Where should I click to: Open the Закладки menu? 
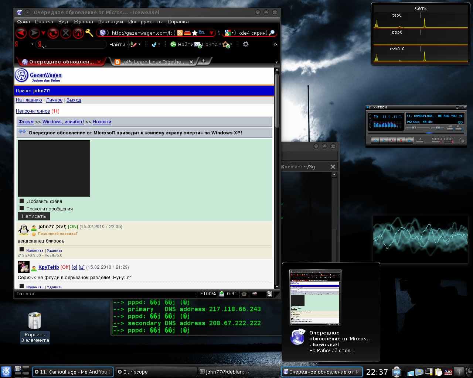click(x=110, y=22)
